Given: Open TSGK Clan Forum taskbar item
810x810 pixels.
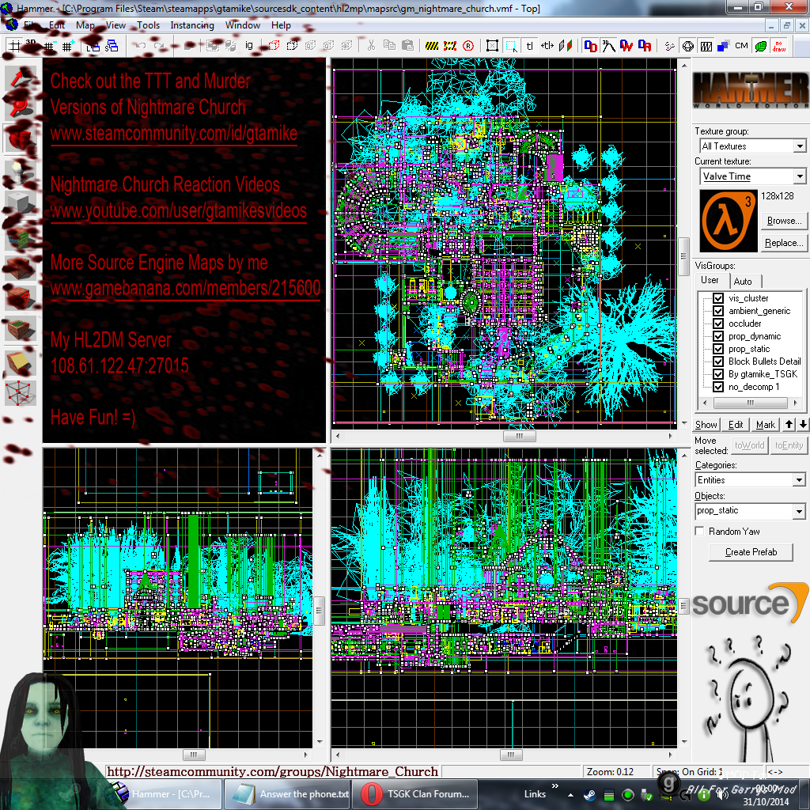Looking at the screenshot, I should click(414, 794).
